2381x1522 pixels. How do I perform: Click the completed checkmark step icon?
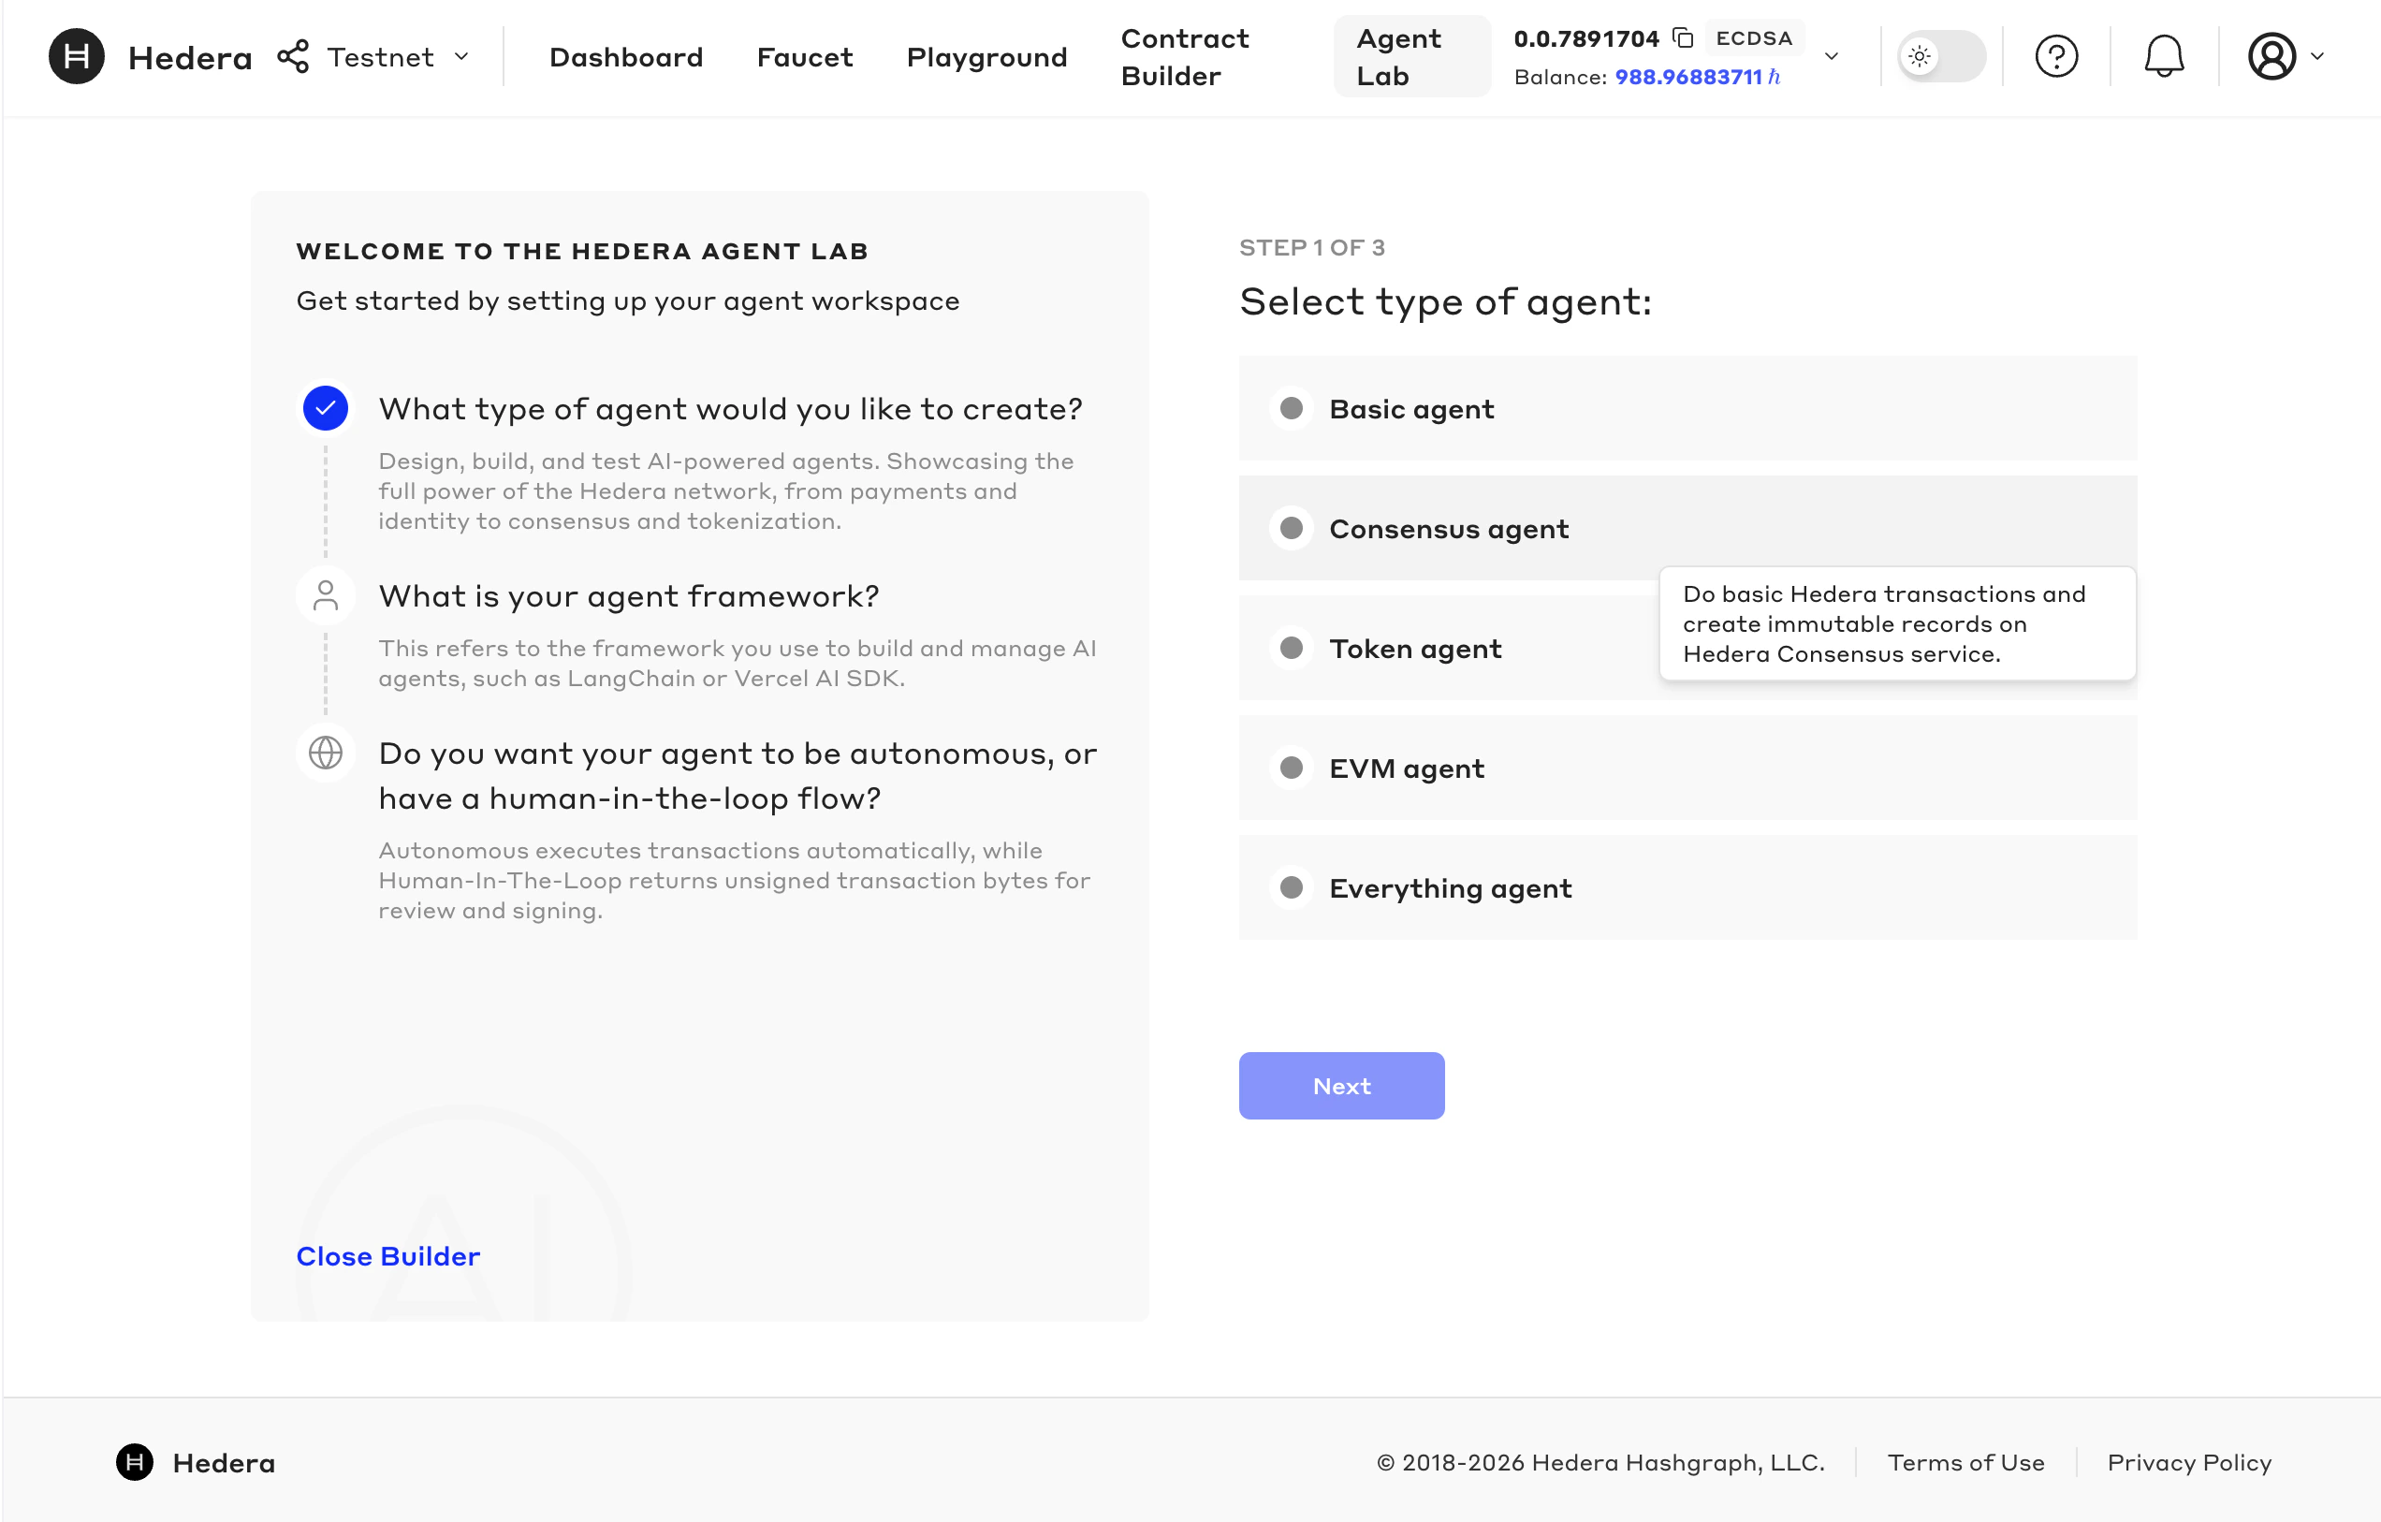pos(326,407)
